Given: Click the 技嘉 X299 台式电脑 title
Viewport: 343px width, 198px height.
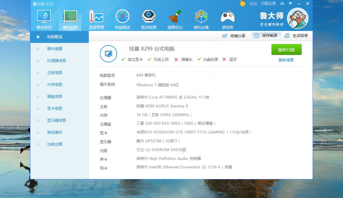Looking at the screenshot, I should click(152, 49).
